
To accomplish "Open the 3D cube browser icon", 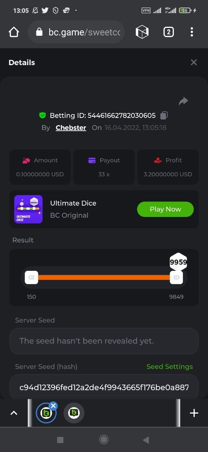I will 142,32.
